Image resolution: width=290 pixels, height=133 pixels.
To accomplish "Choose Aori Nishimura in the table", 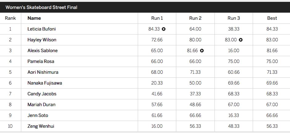I will (43, 72).
